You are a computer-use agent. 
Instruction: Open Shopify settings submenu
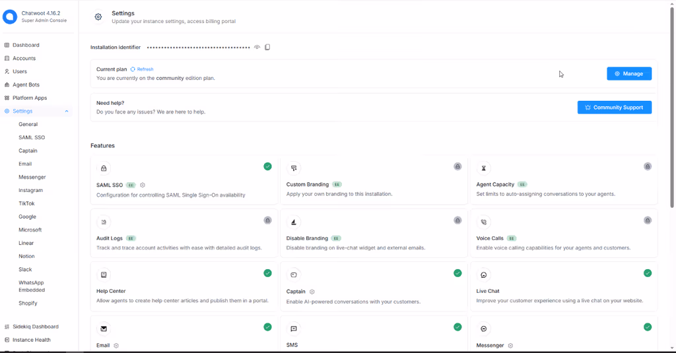(x=28, y=303)
